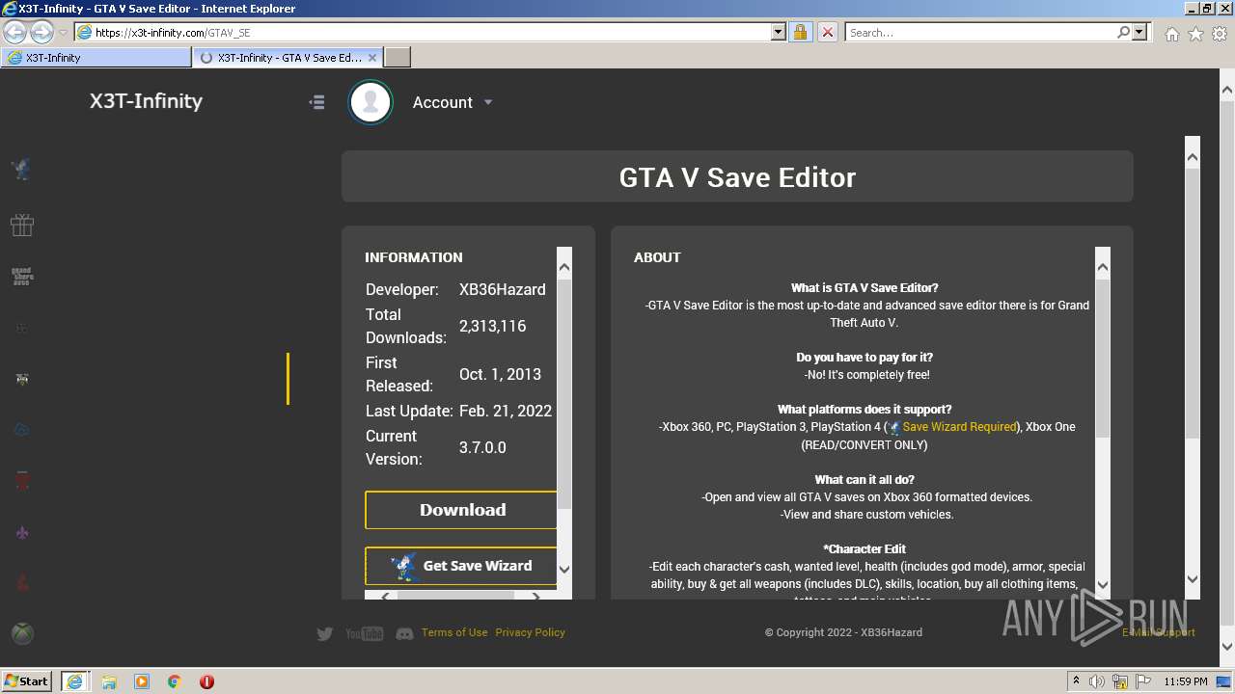Click the browser window scrollbar down arrow
The height and width of the screenshot is (694, 1235).
coord(1227,647)
